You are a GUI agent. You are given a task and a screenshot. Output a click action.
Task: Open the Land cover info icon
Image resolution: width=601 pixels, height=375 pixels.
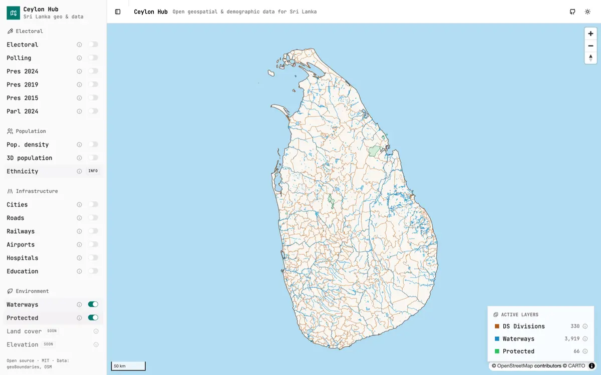[96, 331]
